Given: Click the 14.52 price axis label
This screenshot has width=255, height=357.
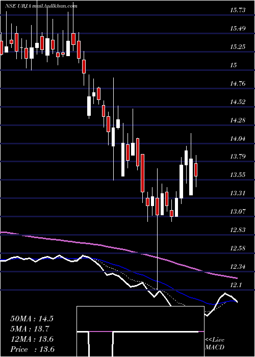Looking at the screenshot, I should [238, 102].
